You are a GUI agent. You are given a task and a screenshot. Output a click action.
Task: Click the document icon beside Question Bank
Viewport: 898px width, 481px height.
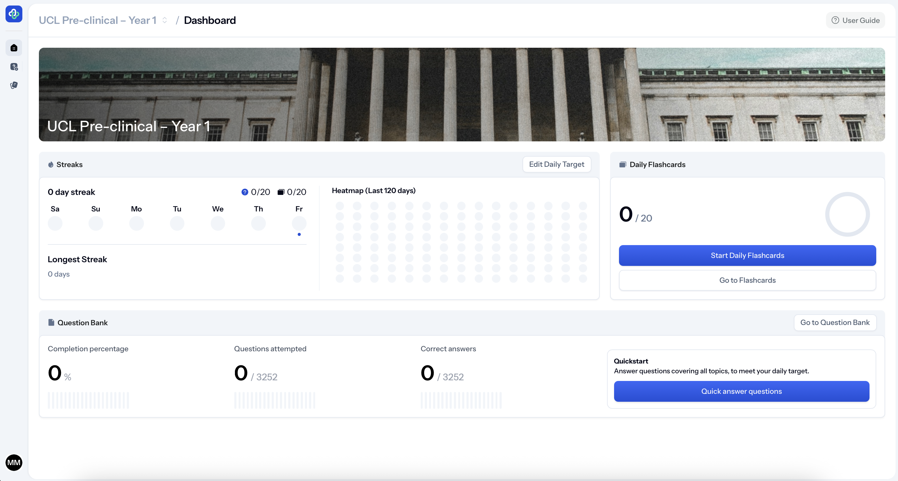point(51,323)
